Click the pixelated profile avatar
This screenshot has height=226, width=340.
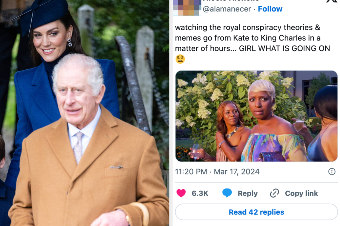[x=187, y=8]
